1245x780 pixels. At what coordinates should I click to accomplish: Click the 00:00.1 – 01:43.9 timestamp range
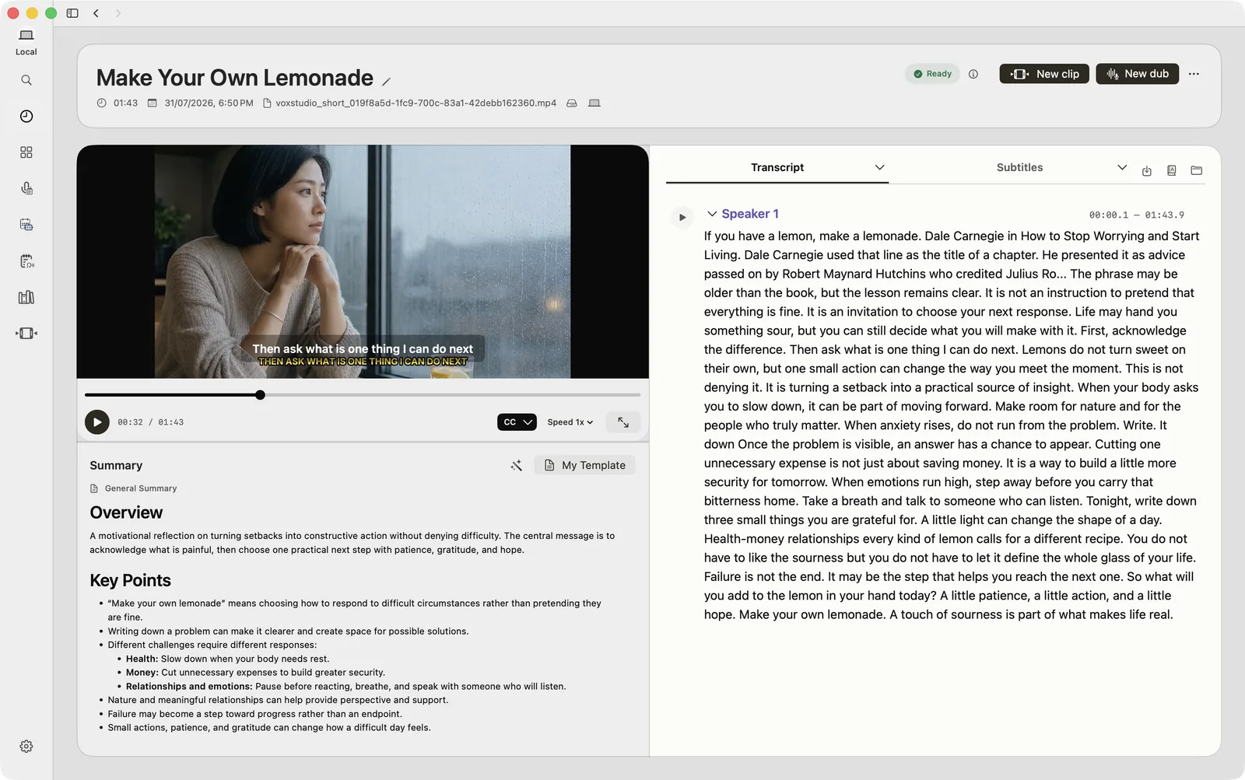click(x=1137, y=215)
